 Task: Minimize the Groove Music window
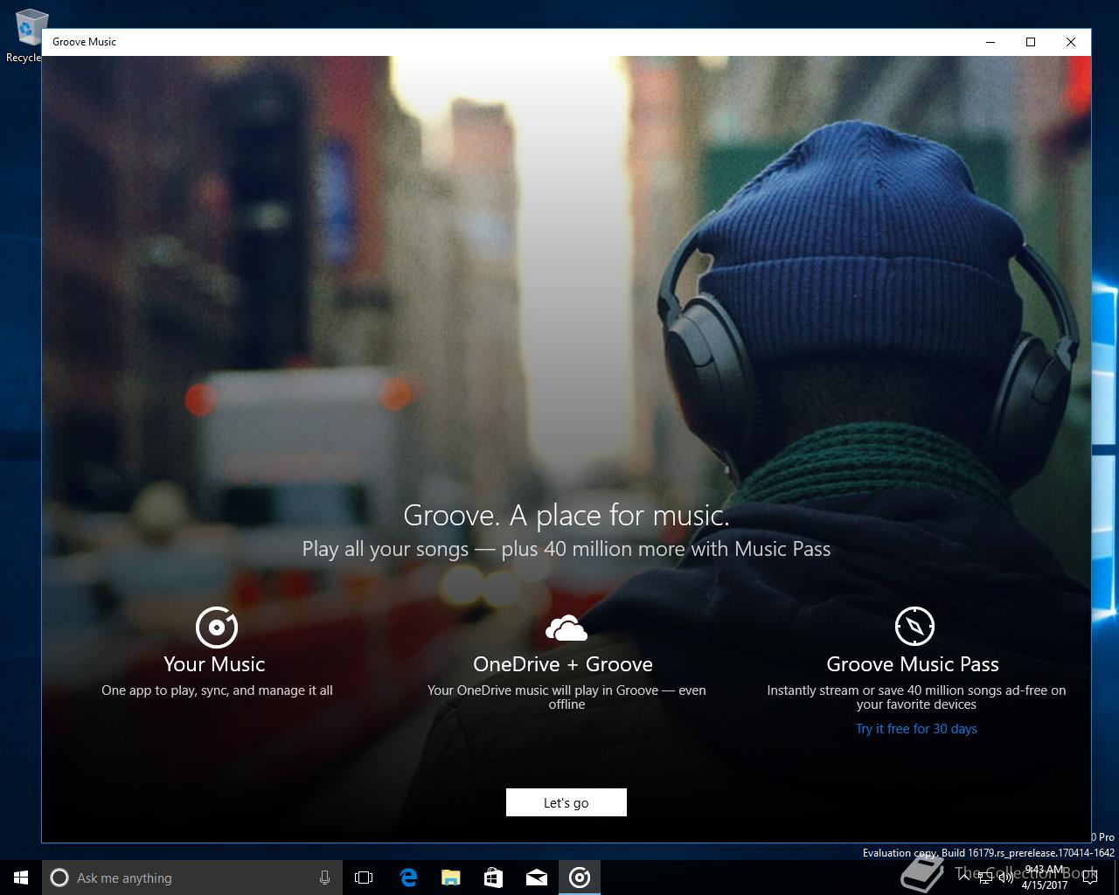click(990, 42)
